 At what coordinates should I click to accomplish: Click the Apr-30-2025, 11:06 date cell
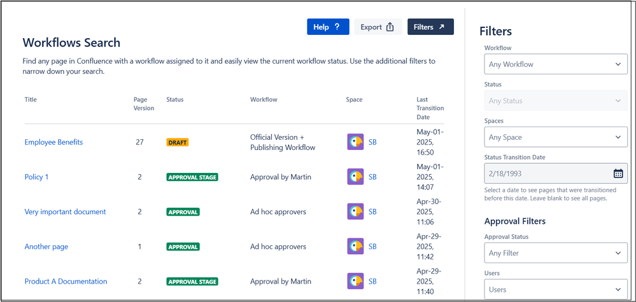pyautogui.click(x=430, y=212)
